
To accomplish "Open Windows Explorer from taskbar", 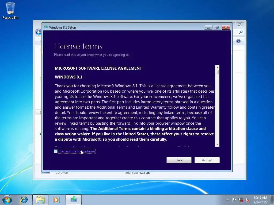I will pos(40,200).
